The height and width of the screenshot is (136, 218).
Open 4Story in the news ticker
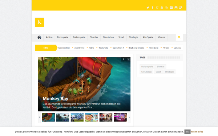pos(166,48)
